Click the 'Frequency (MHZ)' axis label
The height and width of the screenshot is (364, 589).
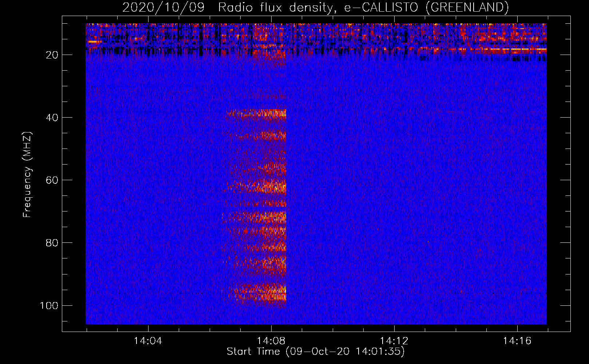coord(27,174)
